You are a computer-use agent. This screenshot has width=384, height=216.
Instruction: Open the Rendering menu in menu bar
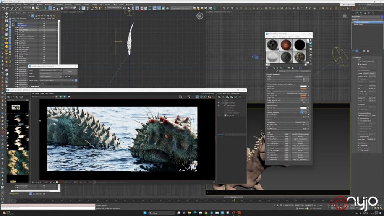pyautogui.click(x=68, y=5)
